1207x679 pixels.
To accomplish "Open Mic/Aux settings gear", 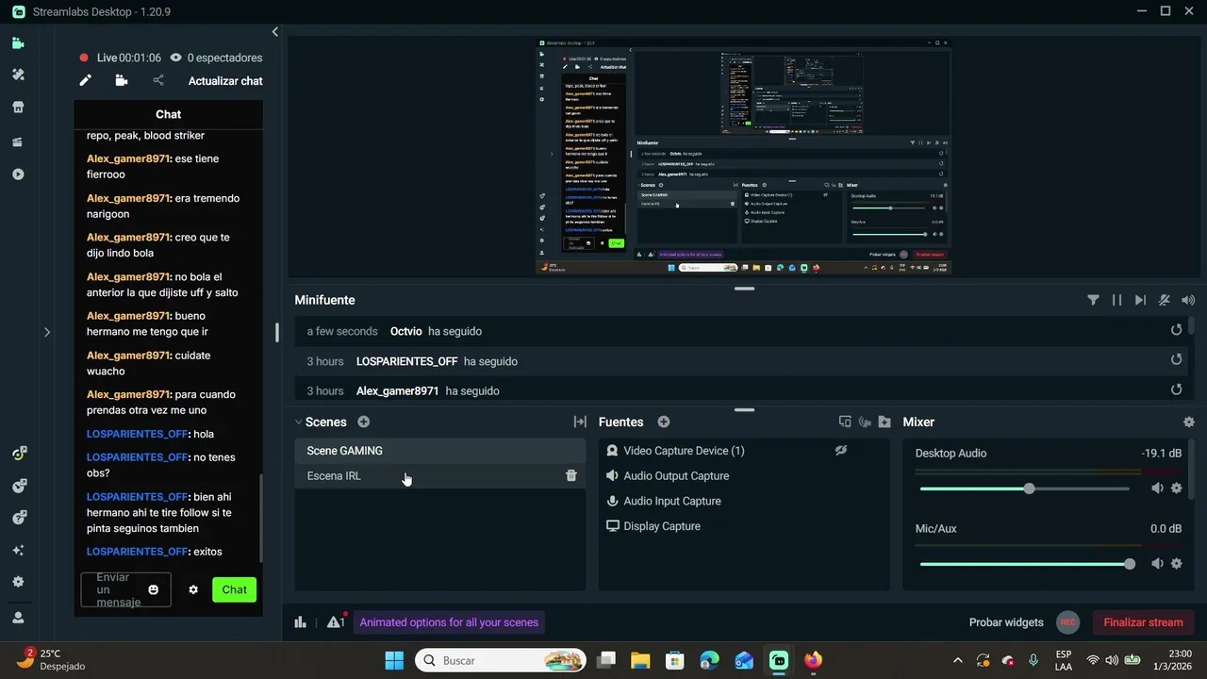I will coord(1177,564).
